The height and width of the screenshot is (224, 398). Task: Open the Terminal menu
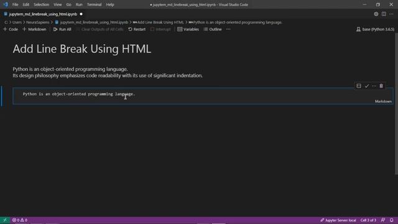94,4
